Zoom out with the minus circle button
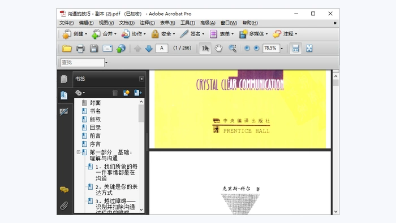The width and height of the screenshot is (396, 223). tap(247, 48)
